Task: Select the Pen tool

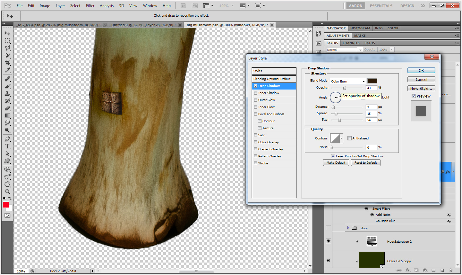Action: pyautogui.click(x=7, y=139)
